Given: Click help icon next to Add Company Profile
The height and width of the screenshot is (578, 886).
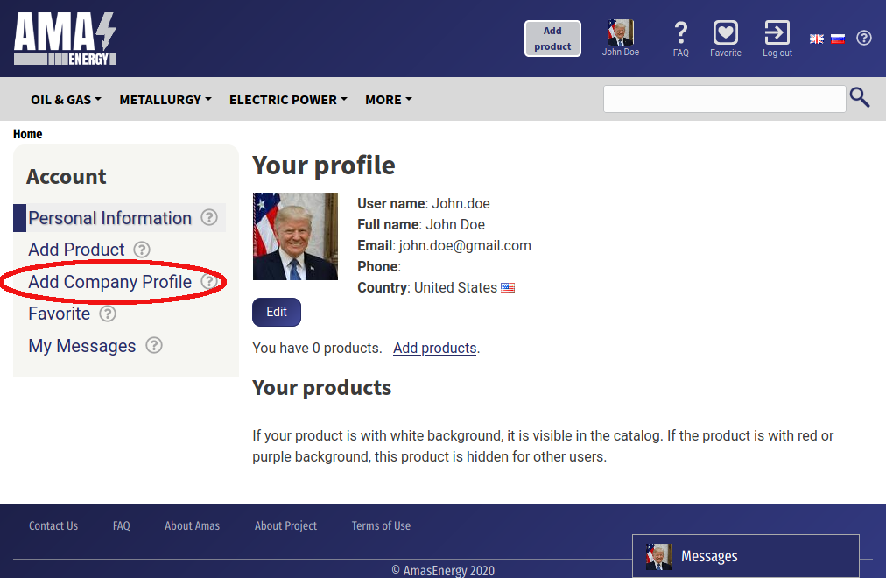Looking at the screenshot, I should [x=209, y=281].
